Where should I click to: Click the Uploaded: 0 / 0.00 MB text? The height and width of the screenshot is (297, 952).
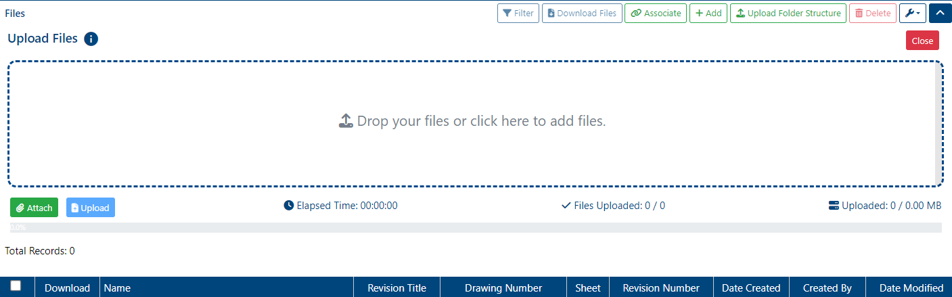click(892, 206)
